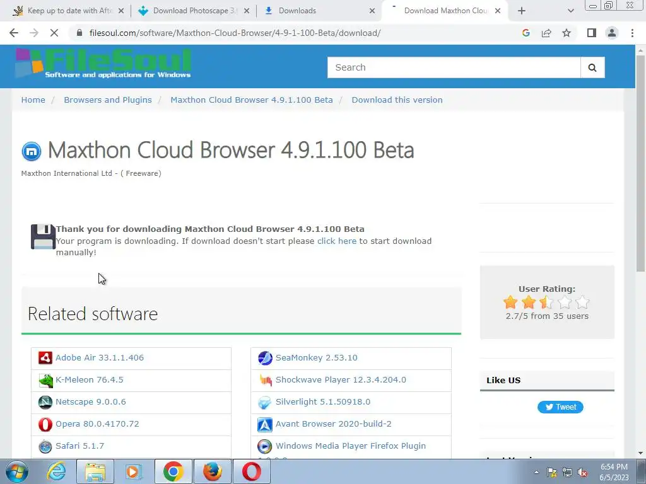Click the magnifier search button

click(592, 67)
